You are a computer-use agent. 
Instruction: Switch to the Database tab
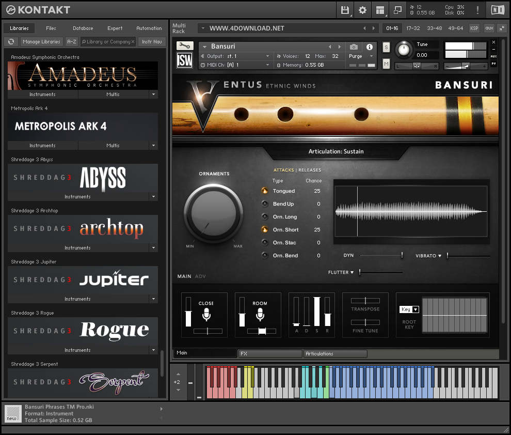(x=83, y=28)
